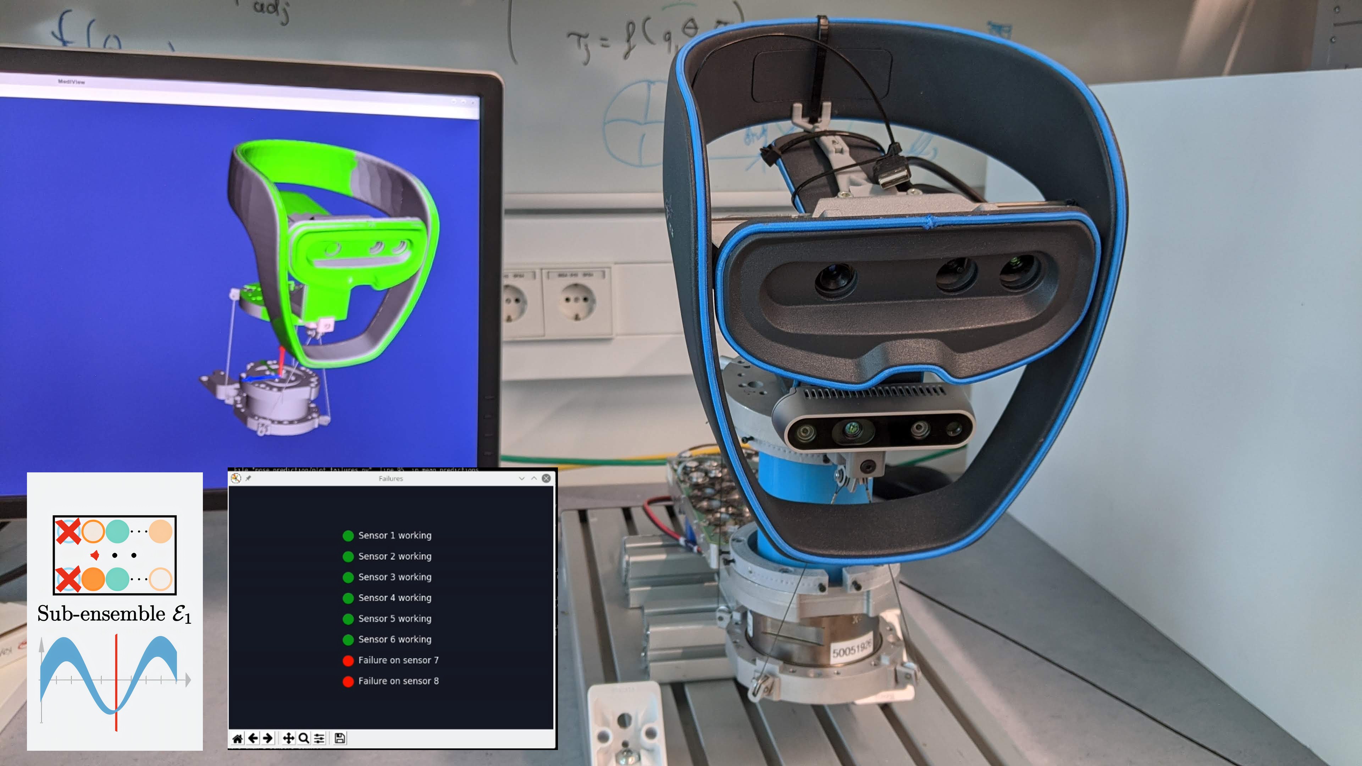Click green indicator for Sensor 1
Image resolution: width=1362 pixels, height=766 pixels.
[x=348, y=536]
